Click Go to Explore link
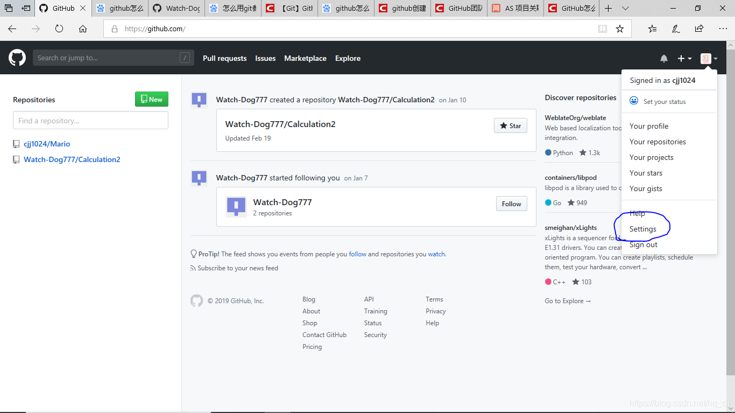This screenshot has width=735, height=413. (568, 301)
